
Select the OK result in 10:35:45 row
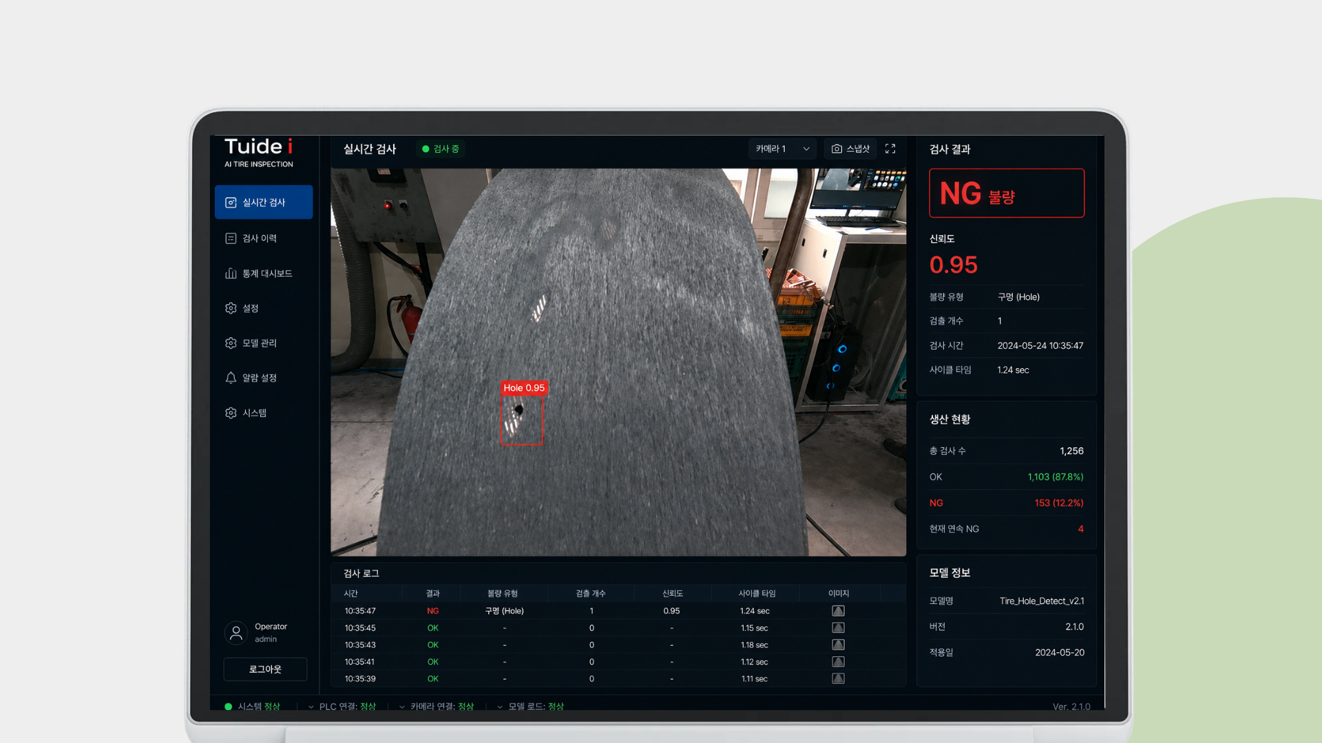point(432,628)
